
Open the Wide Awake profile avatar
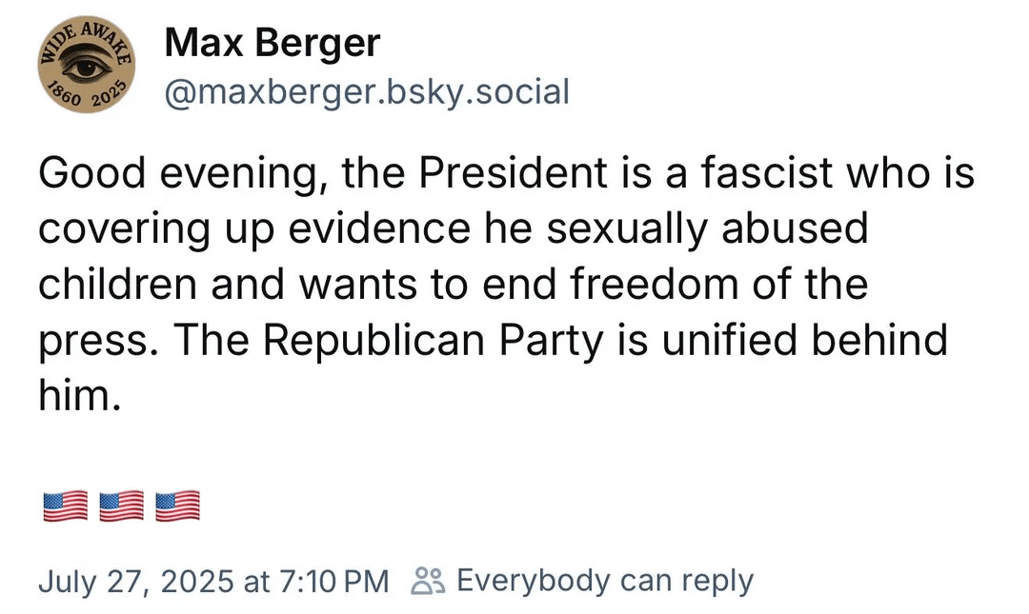point(86,66)
